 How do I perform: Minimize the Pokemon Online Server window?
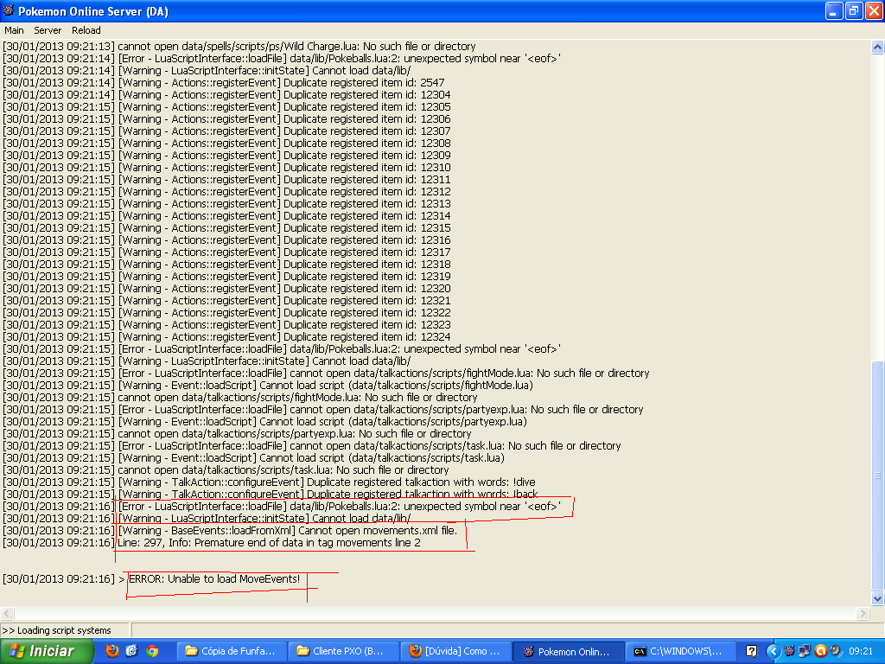[x=834, y=10]
